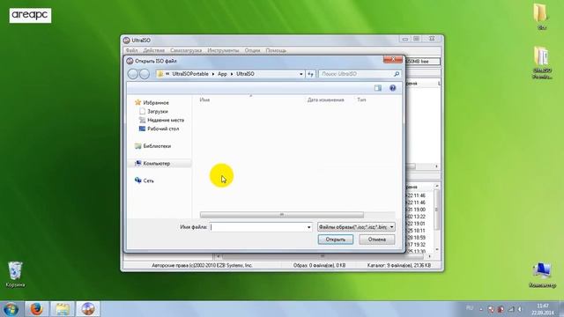The width and height of the screenshot is (564, 317).
Task: Open Windows Explorer from the taskbar
Action: pyautogui.click(x=63, y=309)
